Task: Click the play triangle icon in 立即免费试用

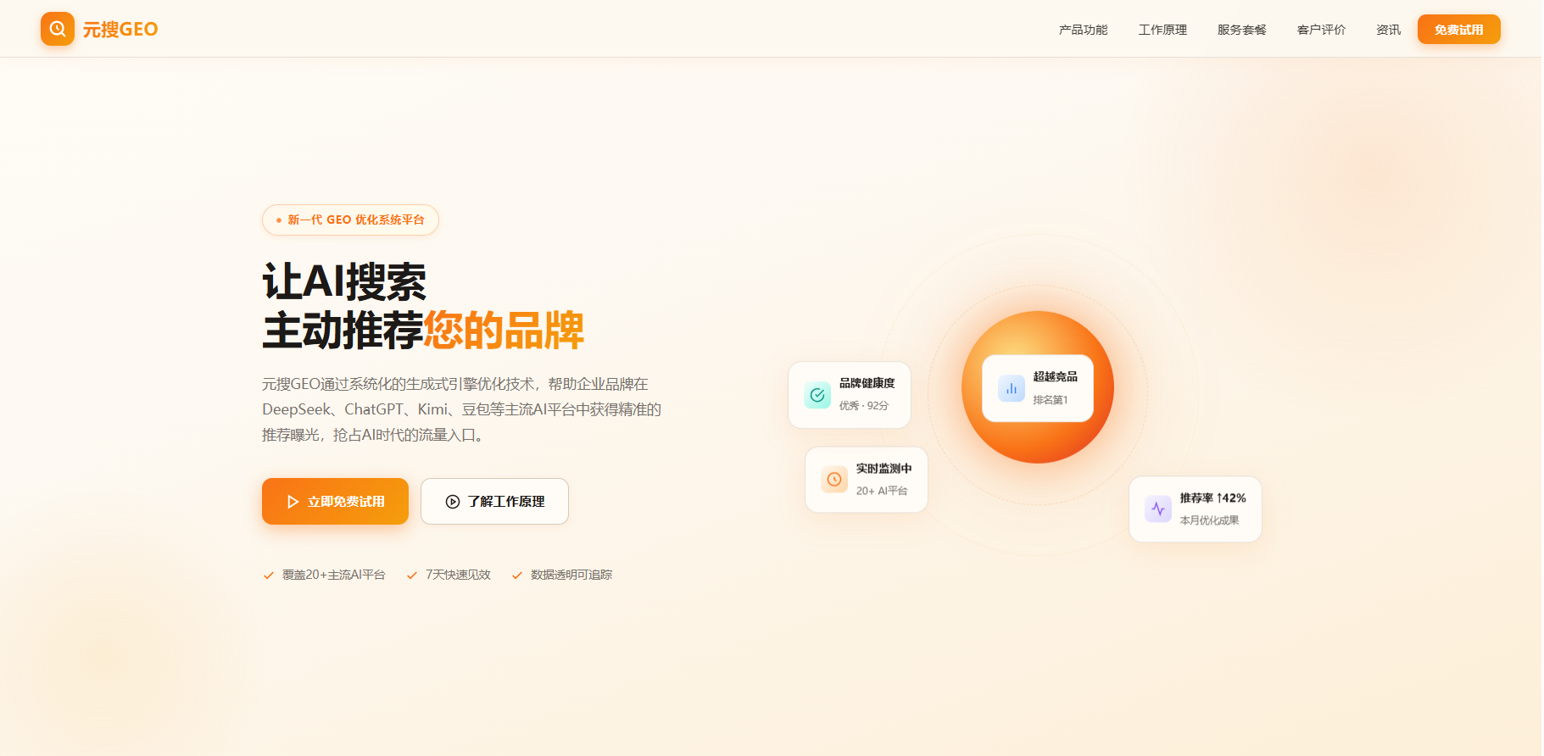Action: pos(293,502)
